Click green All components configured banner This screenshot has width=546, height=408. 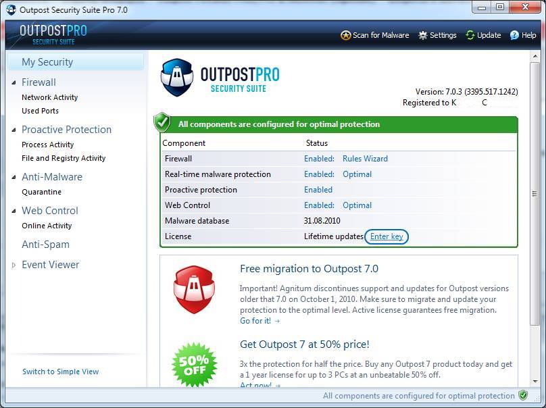click(339, 124)
